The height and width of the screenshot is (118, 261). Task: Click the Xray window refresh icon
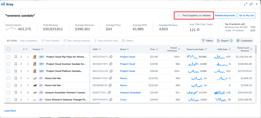tap(251, 4)
